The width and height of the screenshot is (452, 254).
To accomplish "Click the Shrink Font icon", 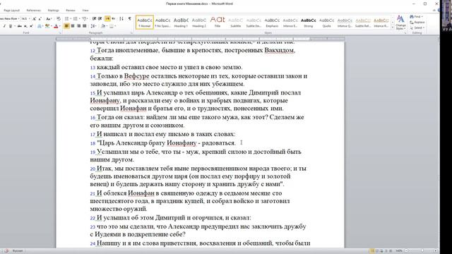I will (x=40, y=19).
